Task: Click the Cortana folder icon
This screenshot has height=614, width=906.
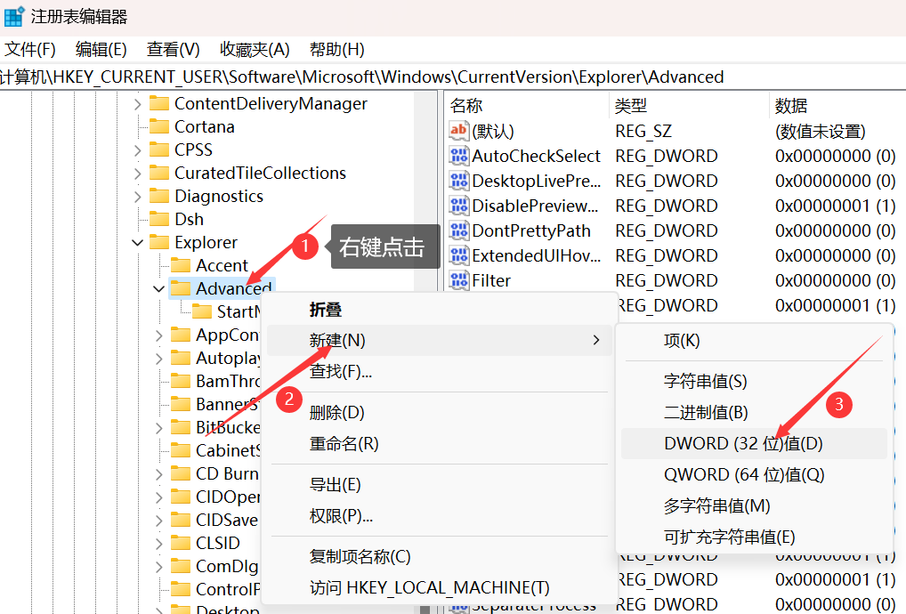Action: (159, 126)
